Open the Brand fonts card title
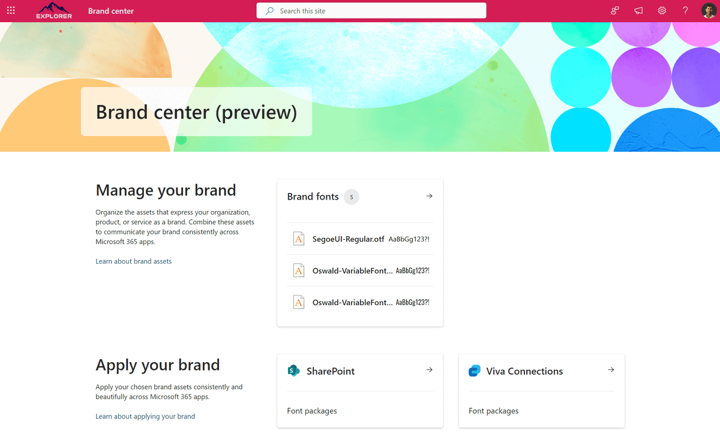 point(313,197)
